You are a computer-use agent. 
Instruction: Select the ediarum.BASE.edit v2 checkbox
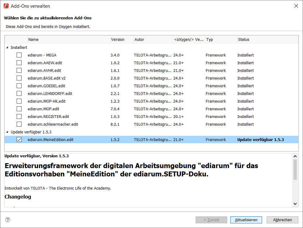(19, 78)
